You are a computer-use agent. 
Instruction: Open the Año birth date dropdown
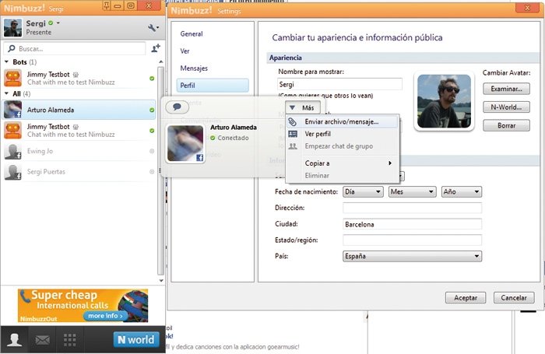click(461, 191)
